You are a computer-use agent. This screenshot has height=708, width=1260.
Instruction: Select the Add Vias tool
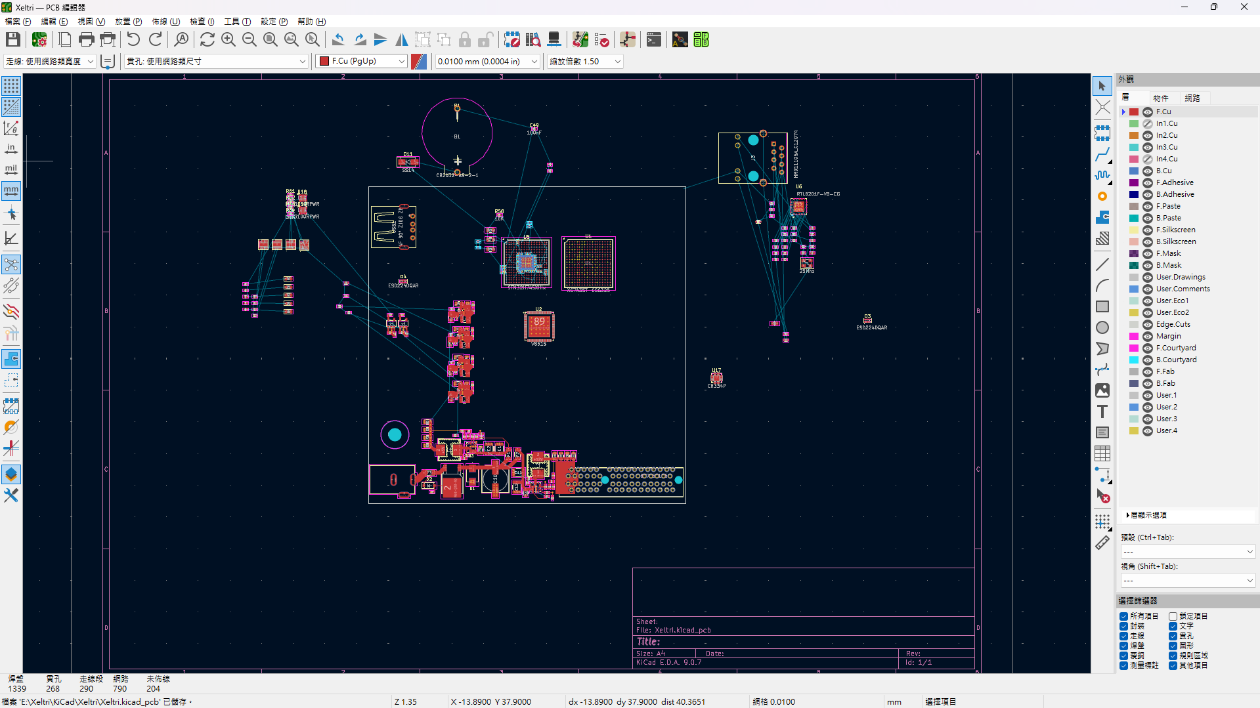1102,196
